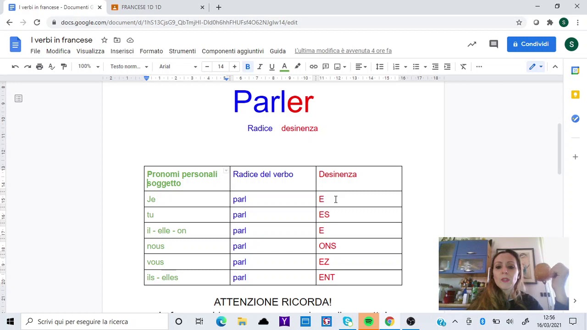The width and height of the screenshot is (587, 330).
Task: Insert a link with chain icon
Action: pyautogui.click(x=314, y=66)
